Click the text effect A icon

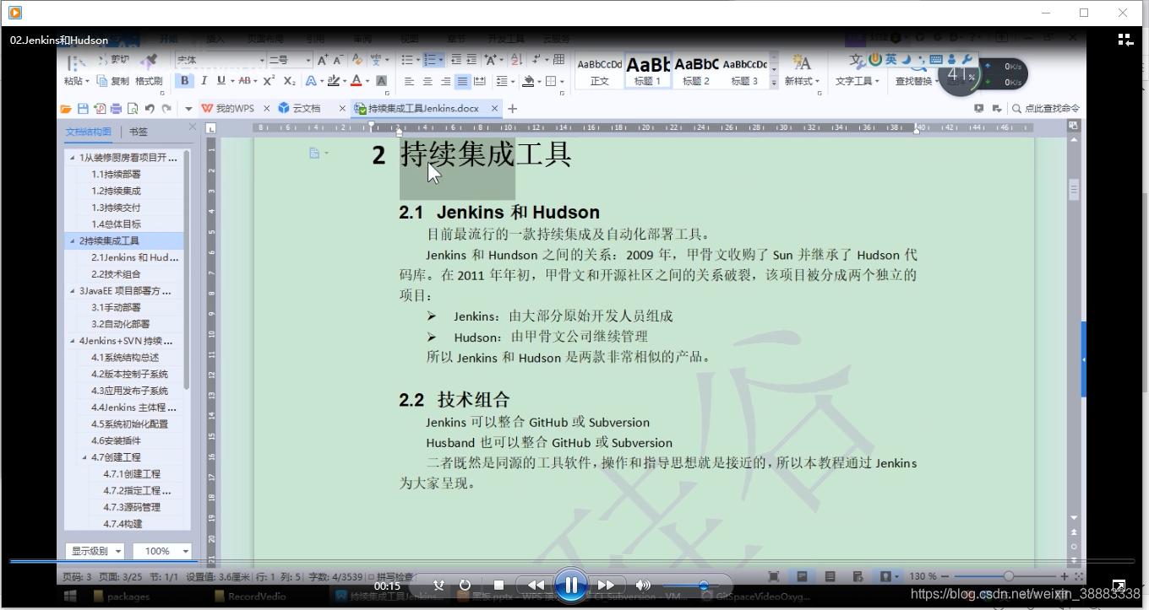tap(310, 81)
